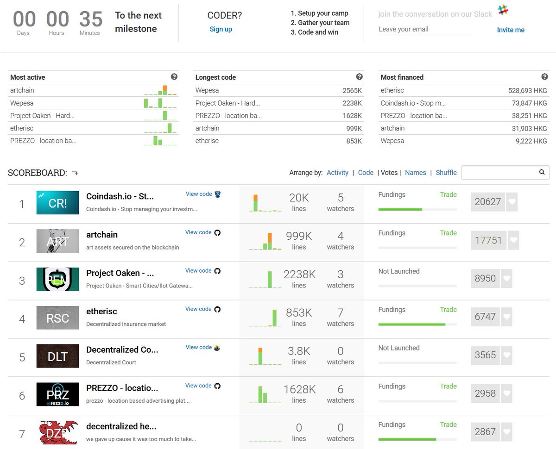Open Coindash.io CR! project thumbnail
556x449 pixels.
(x=58, y=203)
